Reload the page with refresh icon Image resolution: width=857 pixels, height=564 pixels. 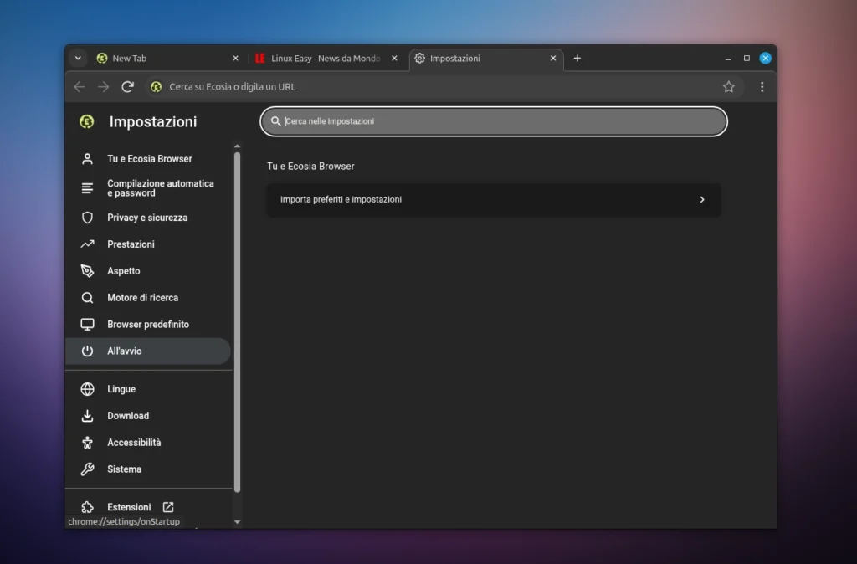pos(128,87)
